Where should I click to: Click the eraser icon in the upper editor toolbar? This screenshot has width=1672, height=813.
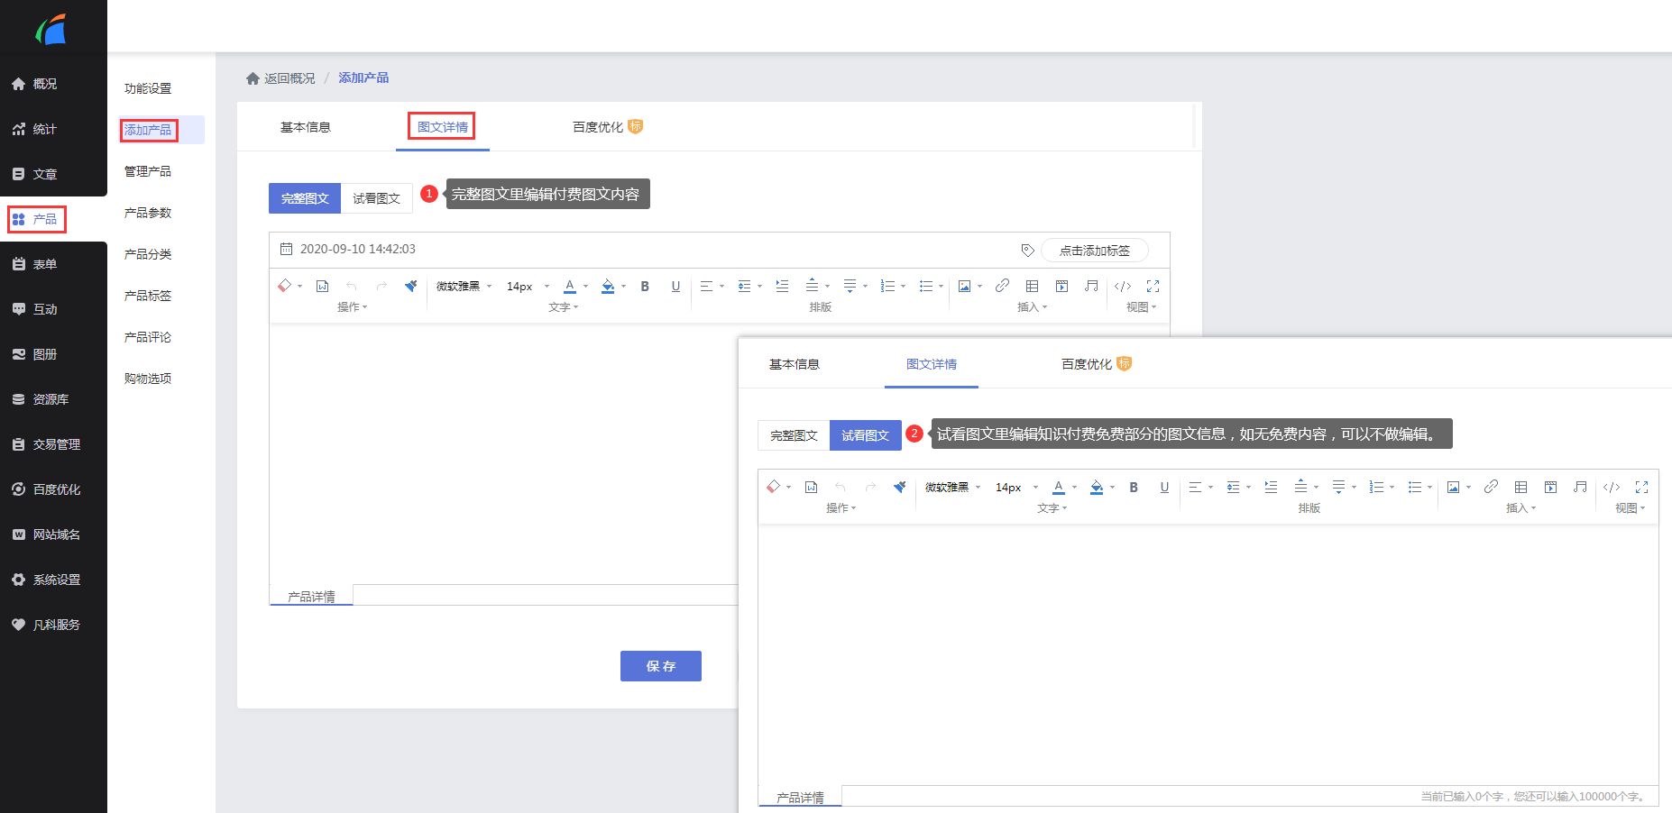[285, 286]
